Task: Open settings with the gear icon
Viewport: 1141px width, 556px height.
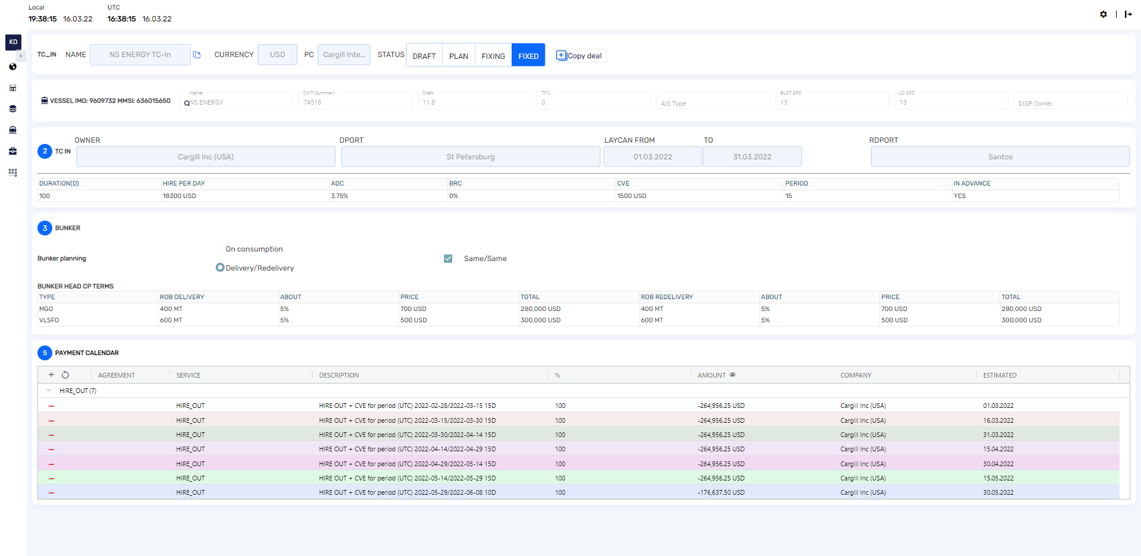Action: click(1103, 14)
